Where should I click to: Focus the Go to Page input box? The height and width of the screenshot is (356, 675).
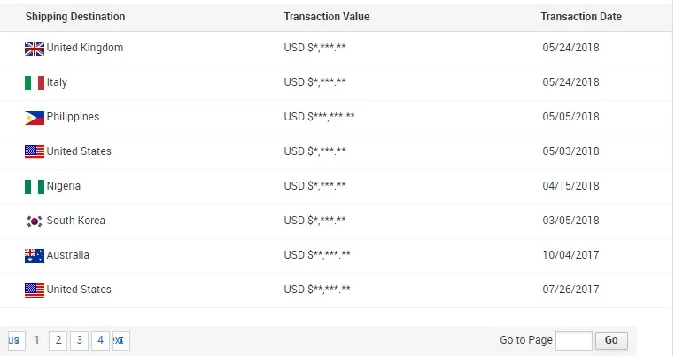click(574, 340)
